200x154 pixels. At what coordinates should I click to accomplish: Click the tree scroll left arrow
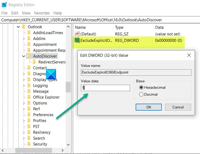coord(3,150)
